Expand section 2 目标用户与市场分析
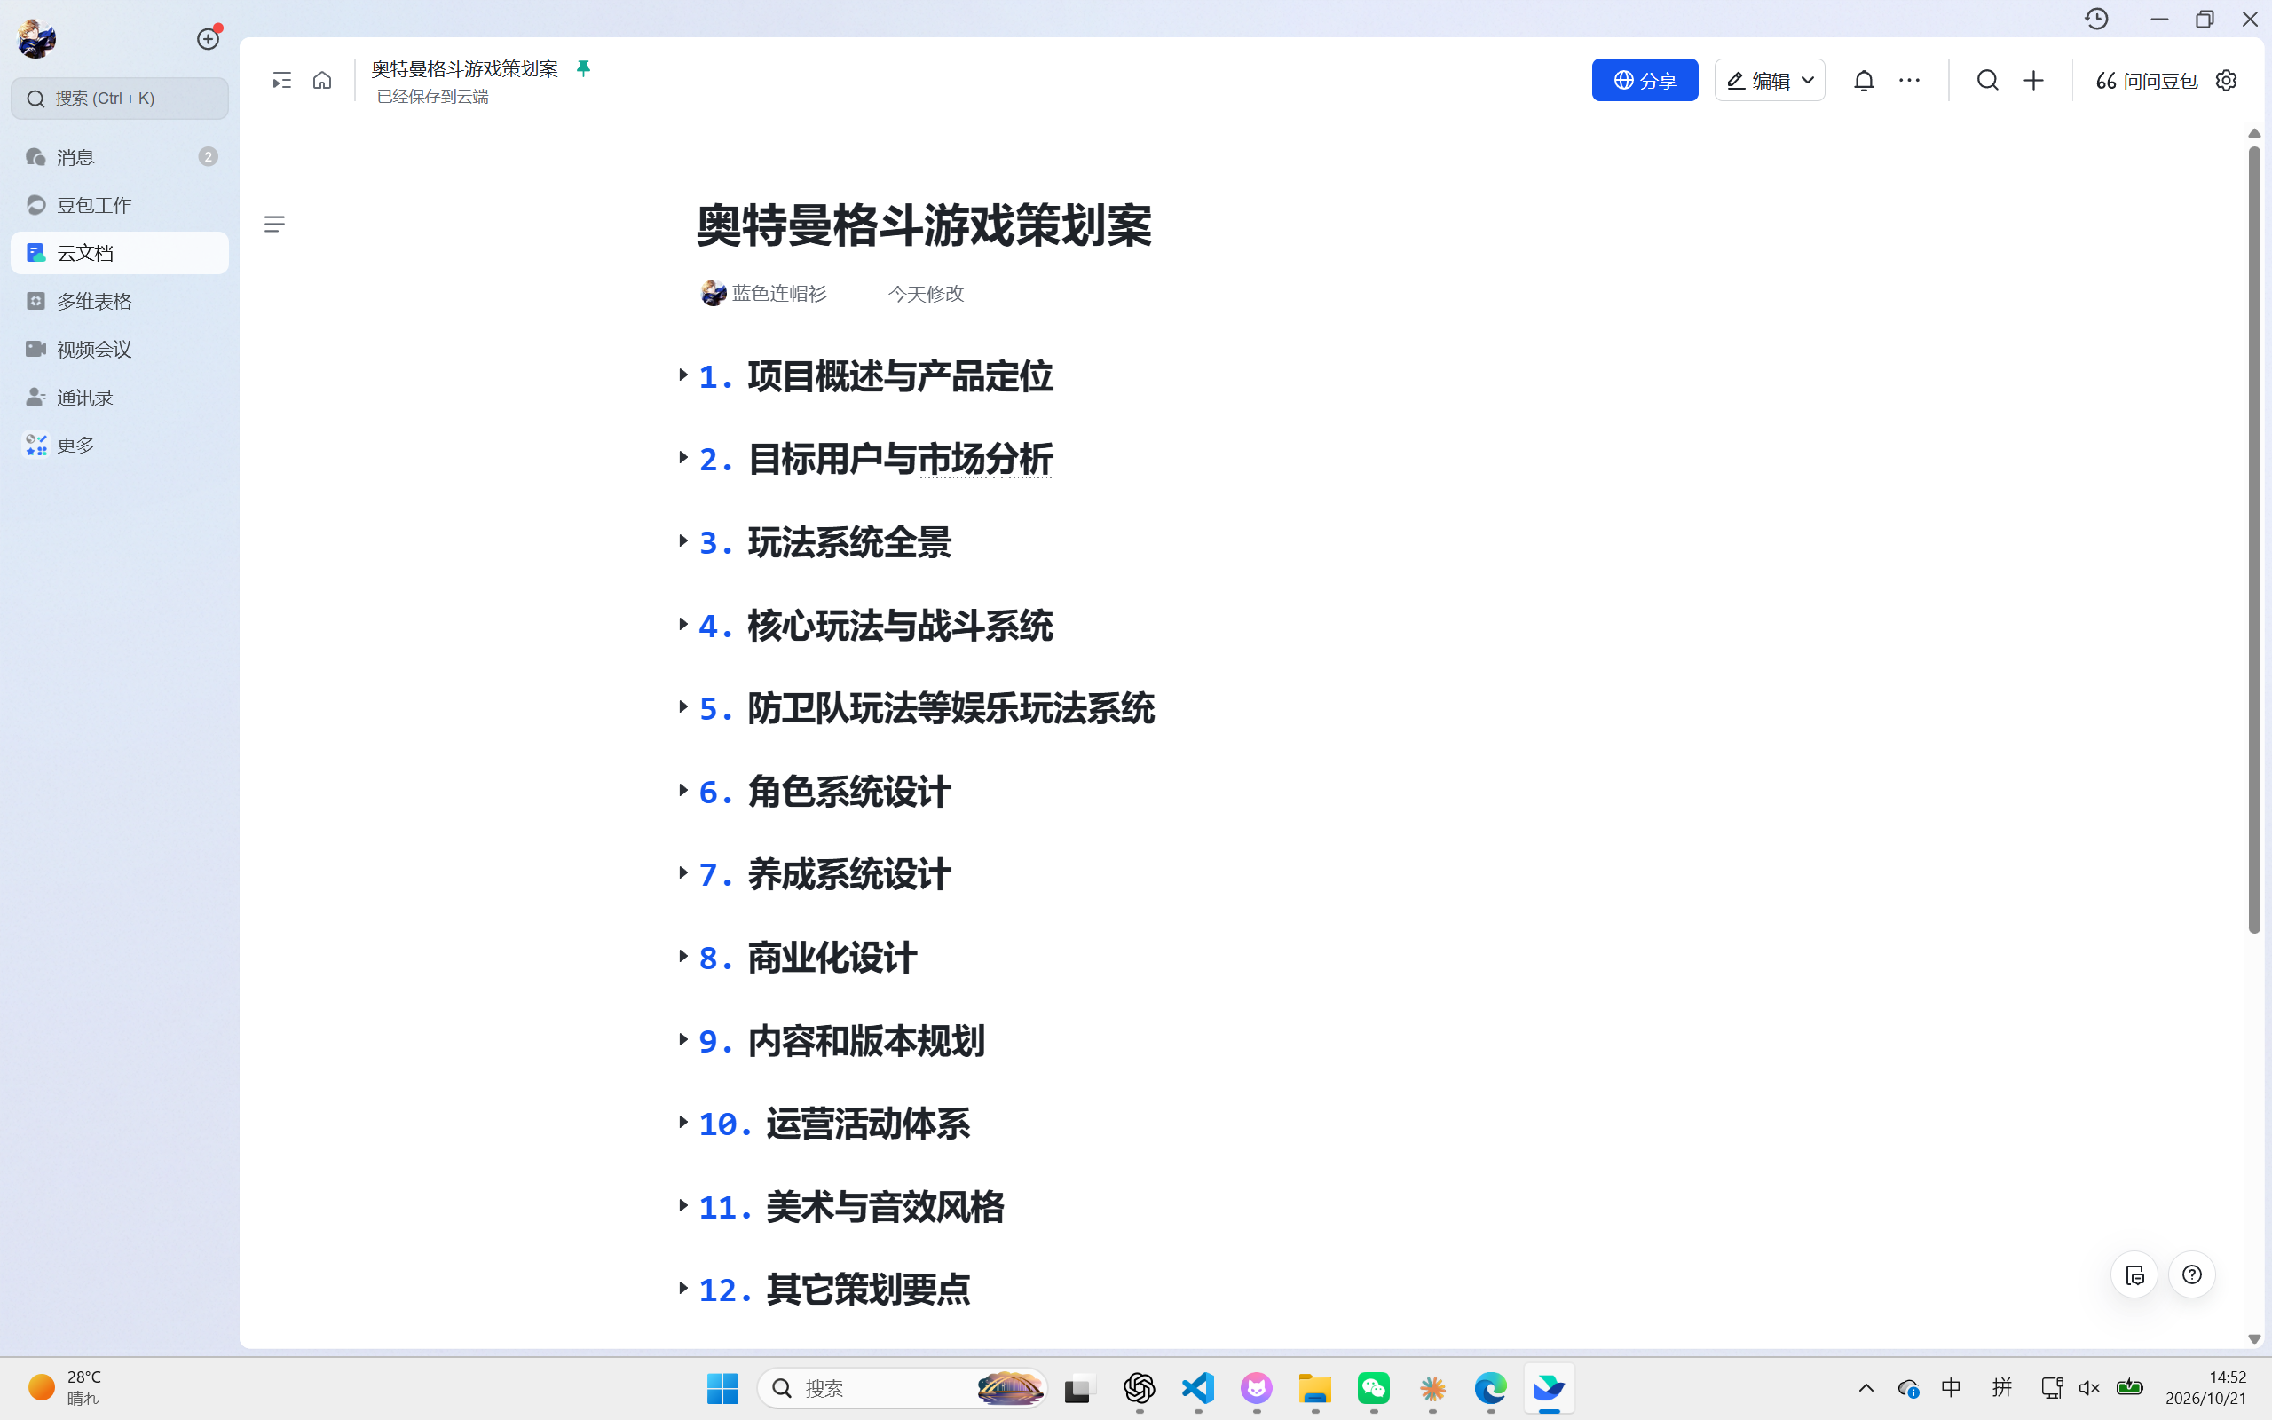 pos(683,458)
